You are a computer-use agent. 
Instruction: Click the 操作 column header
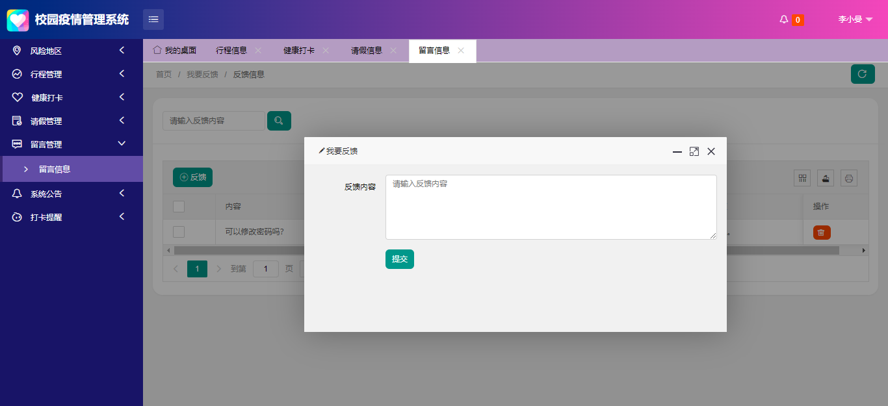click(x=821, y=207)
